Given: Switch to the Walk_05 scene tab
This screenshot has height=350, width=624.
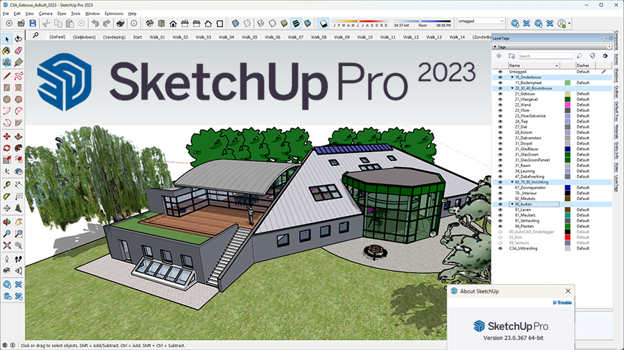Looking at the screenshot, I should pyautogui.click(x=249, y=37).
